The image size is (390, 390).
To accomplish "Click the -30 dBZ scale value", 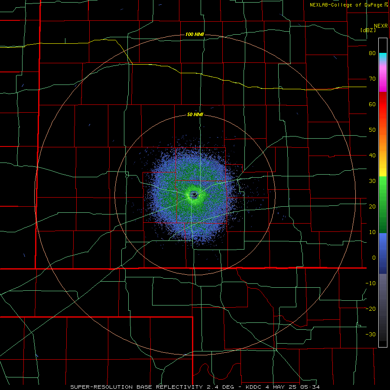I will (x=370, y=335).
